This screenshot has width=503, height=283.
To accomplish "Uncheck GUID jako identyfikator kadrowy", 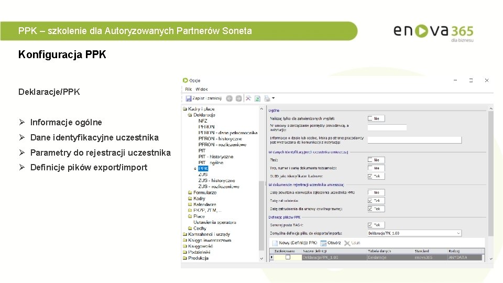I will (370, 176).
